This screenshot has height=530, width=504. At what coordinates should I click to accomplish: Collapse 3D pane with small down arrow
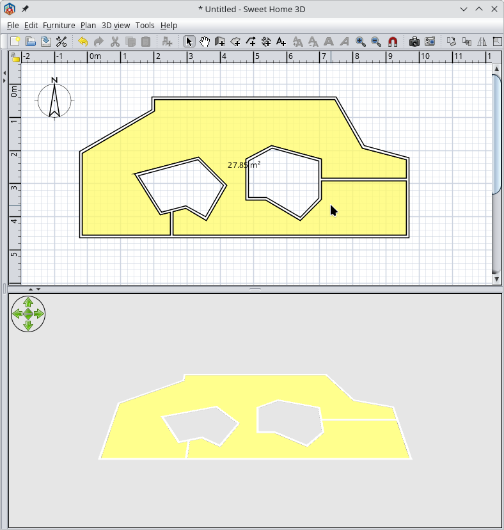pos(38,289)
